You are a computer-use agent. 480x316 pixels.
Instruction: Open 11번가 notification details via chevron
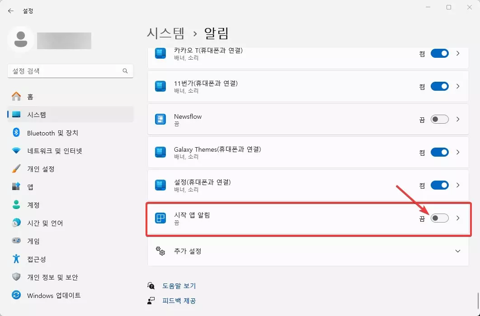(x=458, y=86)
